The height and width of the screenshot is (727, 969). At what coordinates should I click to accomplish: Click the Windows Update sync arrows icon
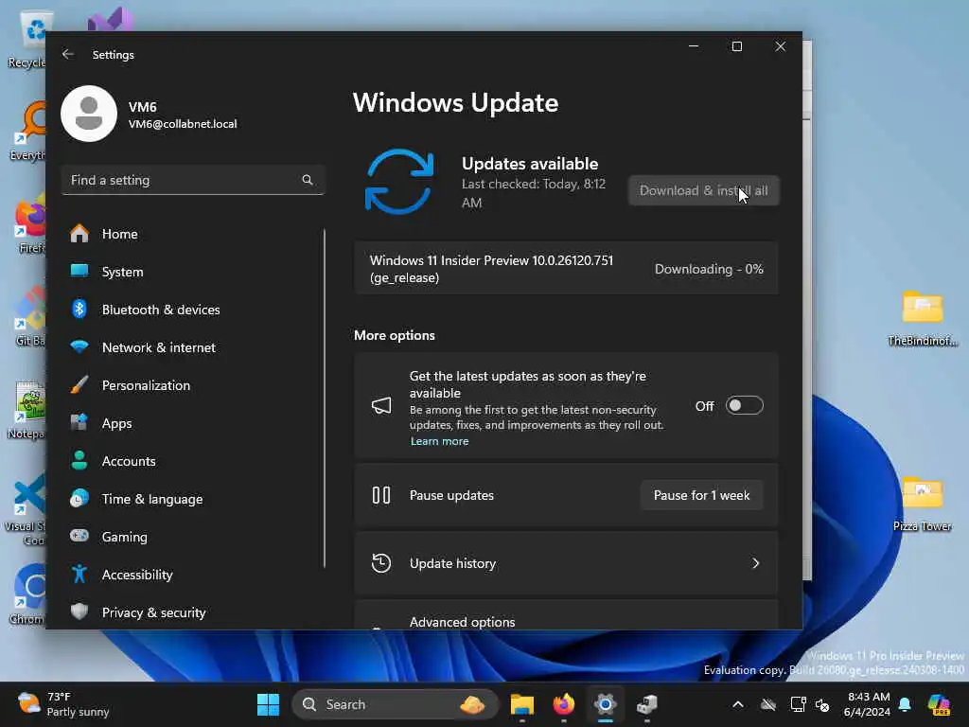(x=399, y=182)
